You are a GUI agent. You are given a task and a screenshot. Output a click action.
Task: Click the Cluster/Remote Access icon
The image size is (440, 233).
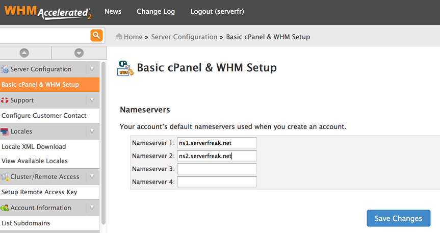5,177
